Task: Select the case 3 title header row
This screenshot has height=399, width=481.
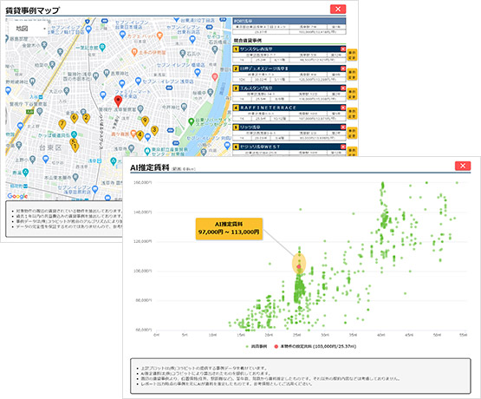Action: click(289, 88)
